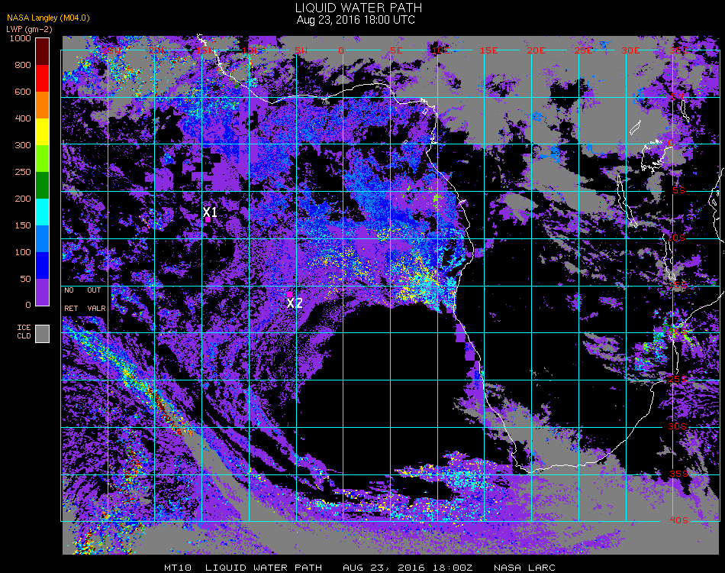Click the dark red 800-1000 legend swatch
The width and height of the screenshot is (725, 573).
[x=43, y=51]
